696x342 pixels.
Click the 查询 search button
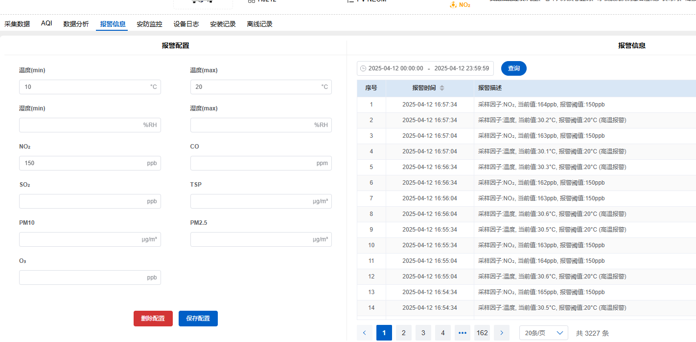(513, 68)
